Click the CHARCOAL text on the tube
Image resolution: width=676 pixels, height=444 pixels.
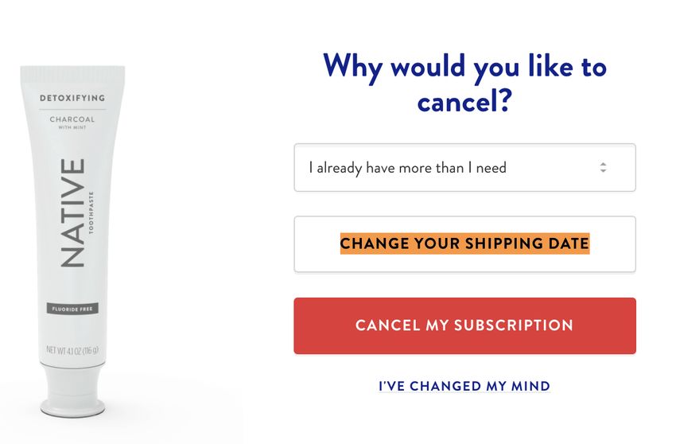point(72,119)
